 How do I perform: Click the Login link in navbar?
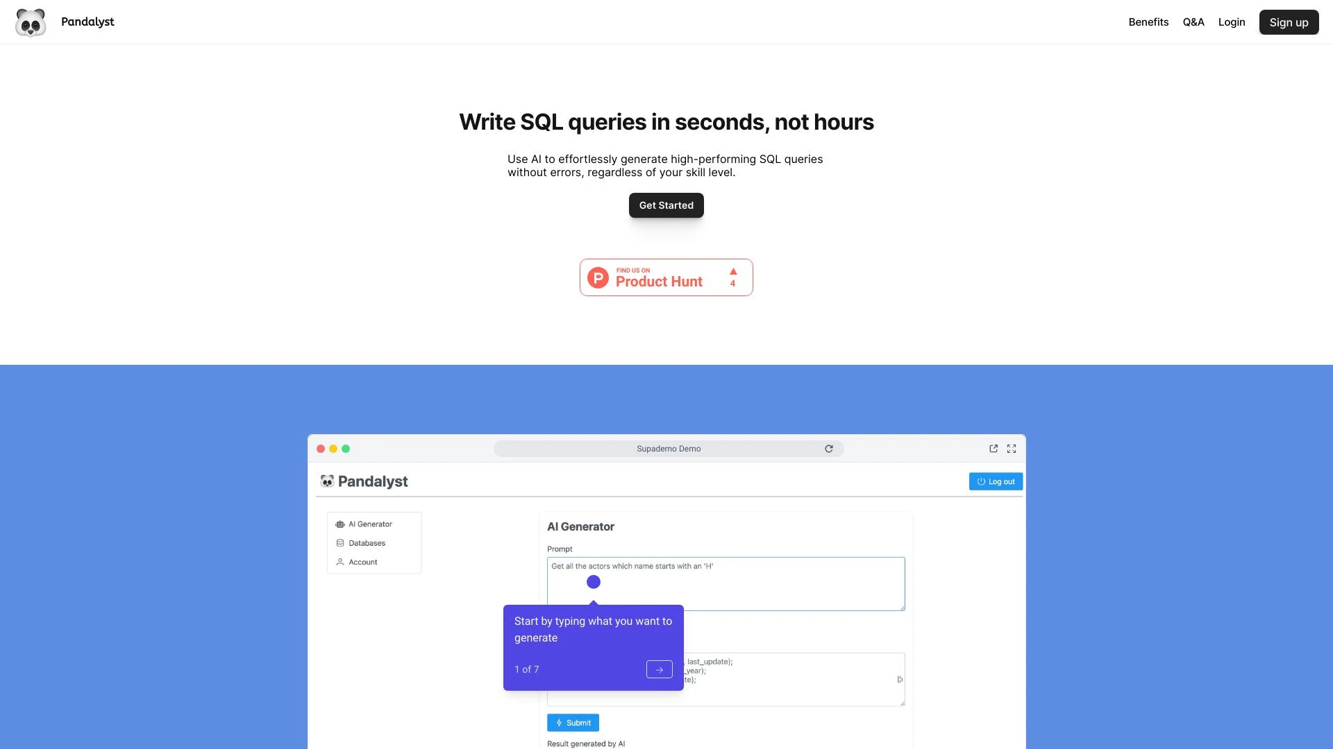coord(1232,22)
